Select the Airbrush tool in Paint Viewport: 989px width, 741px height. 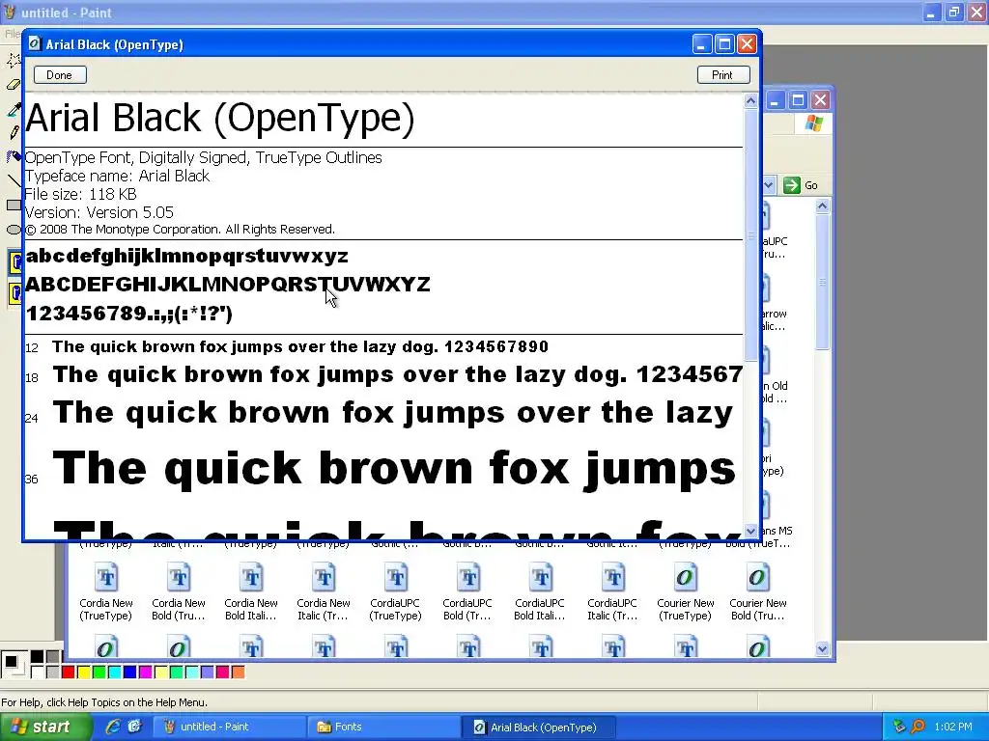pyautogui.click(x=13, y=156)
